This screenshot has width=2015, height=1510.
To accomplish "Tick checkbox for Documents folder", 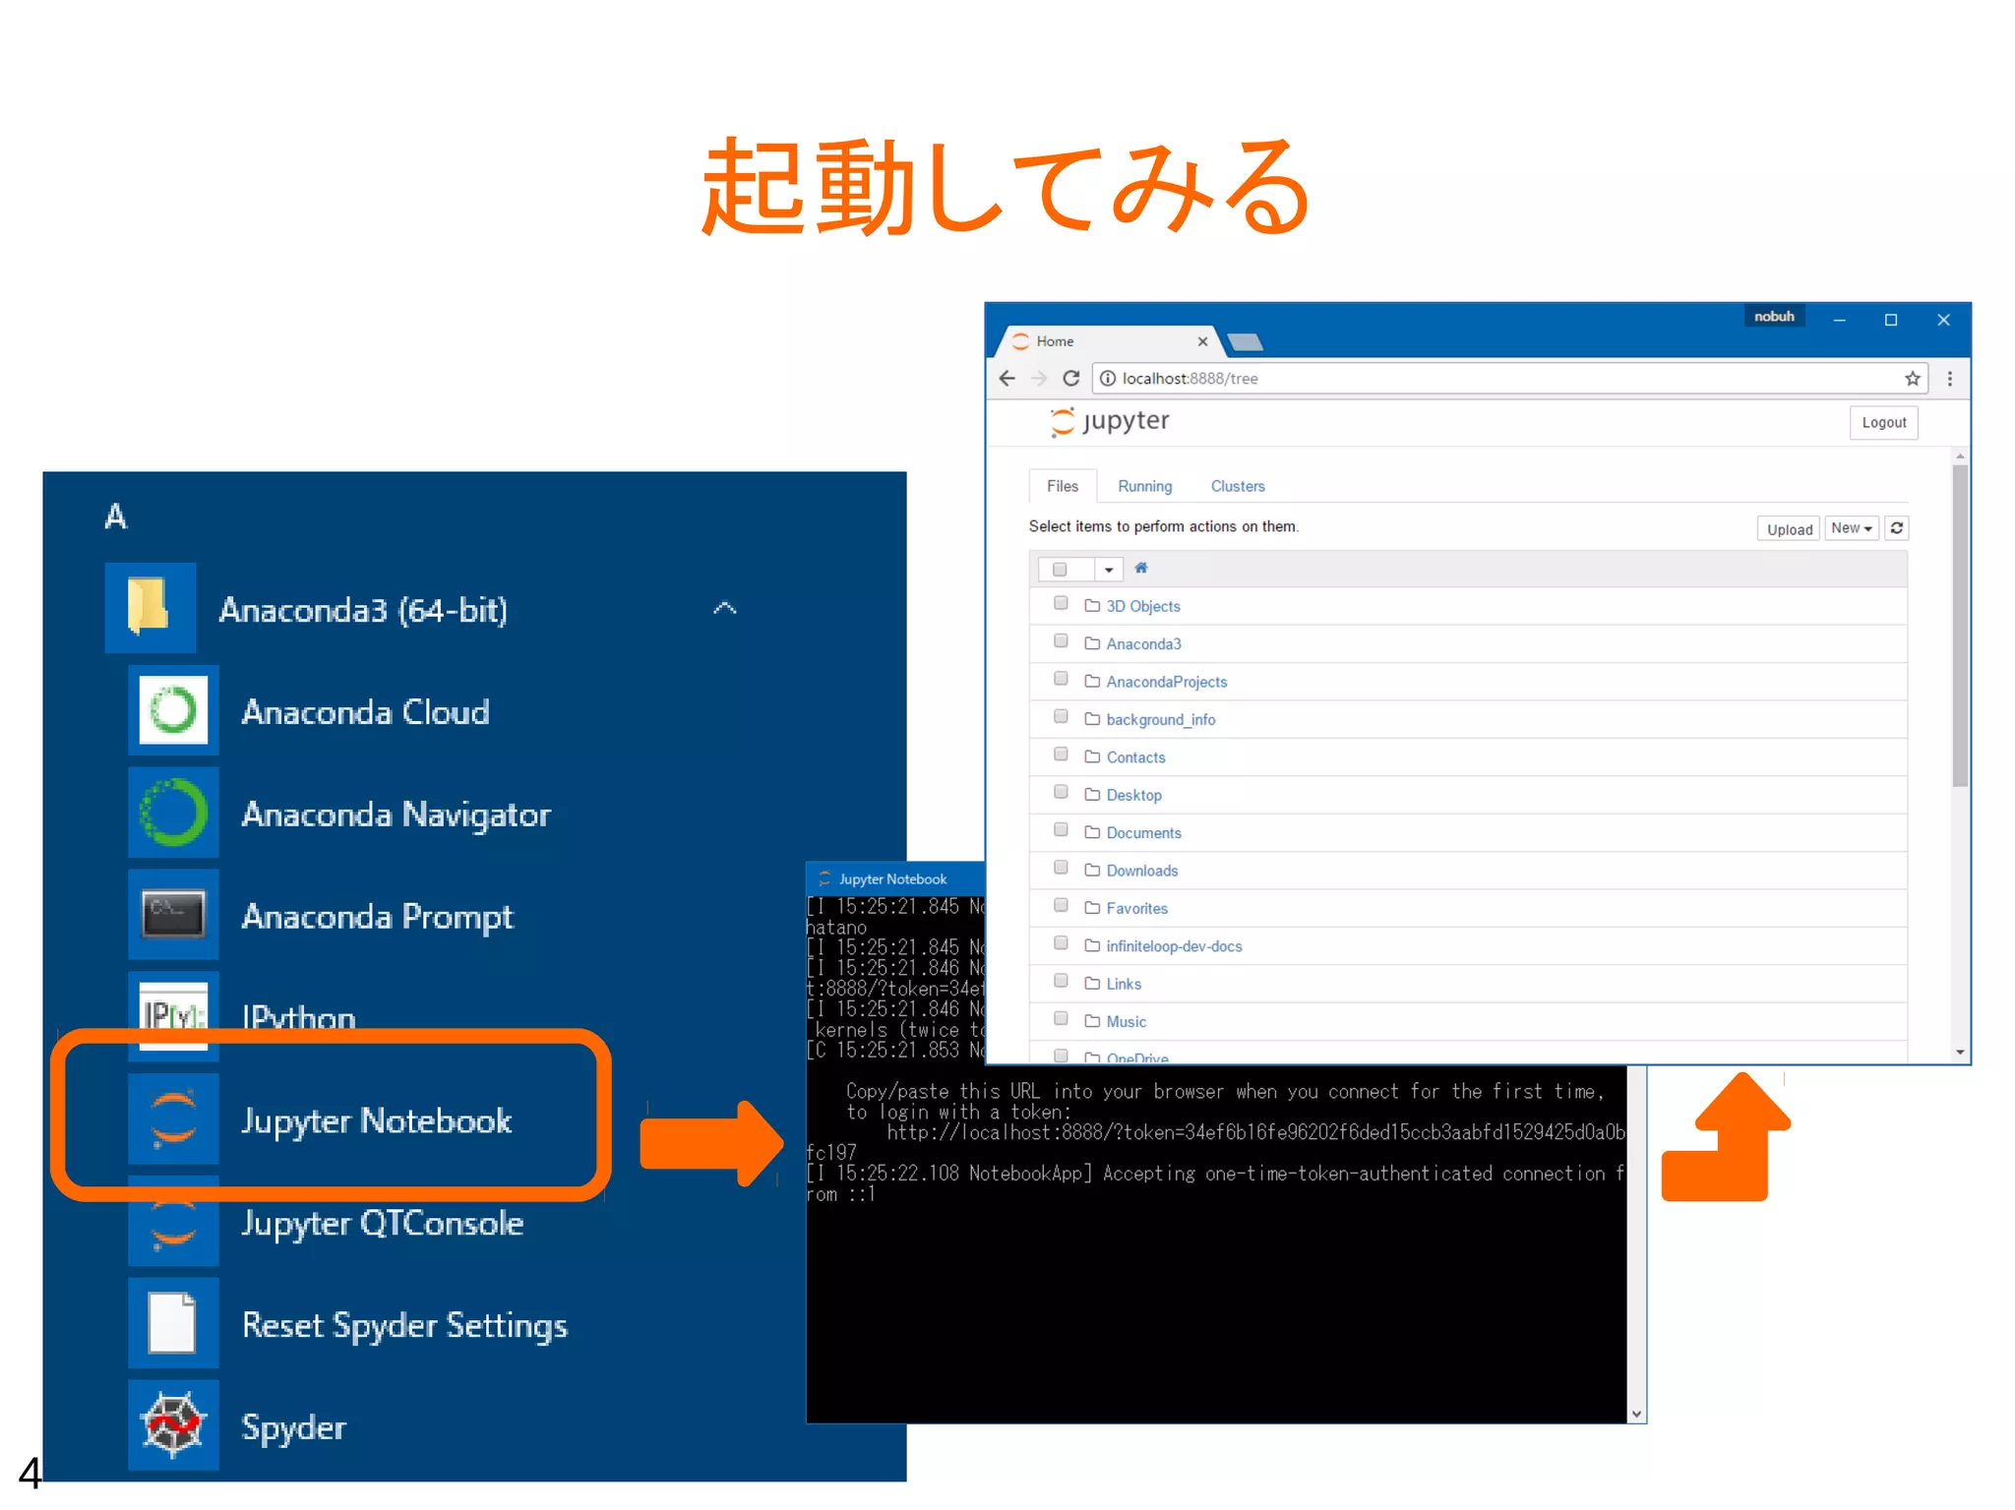I will point(1061,829).
